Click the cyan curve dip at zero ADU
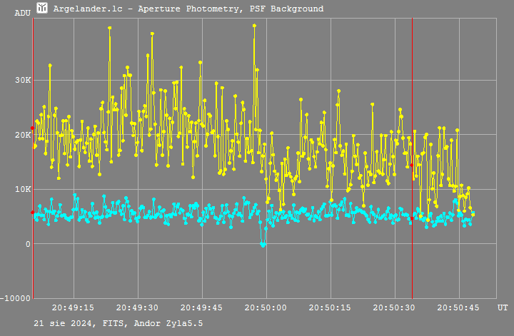The image size is (514, 336). pos(263,244)
